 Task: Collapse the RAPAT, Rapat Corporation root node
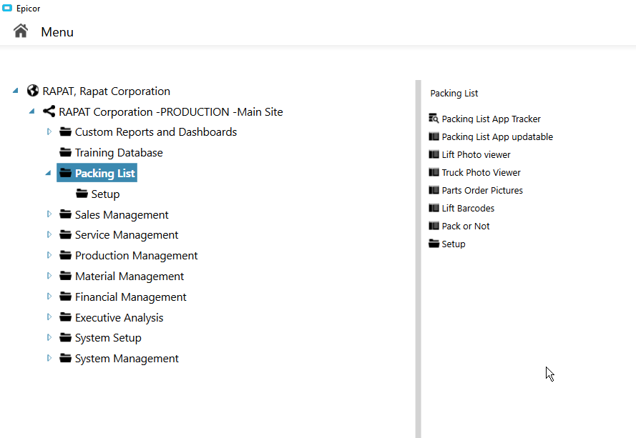pyautogui.click(x=16, y=91)
